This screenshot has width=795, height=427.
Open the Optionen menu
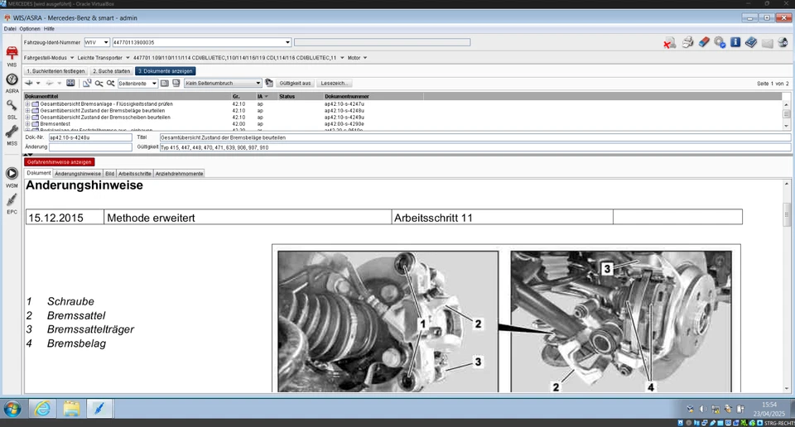point(30,29)
